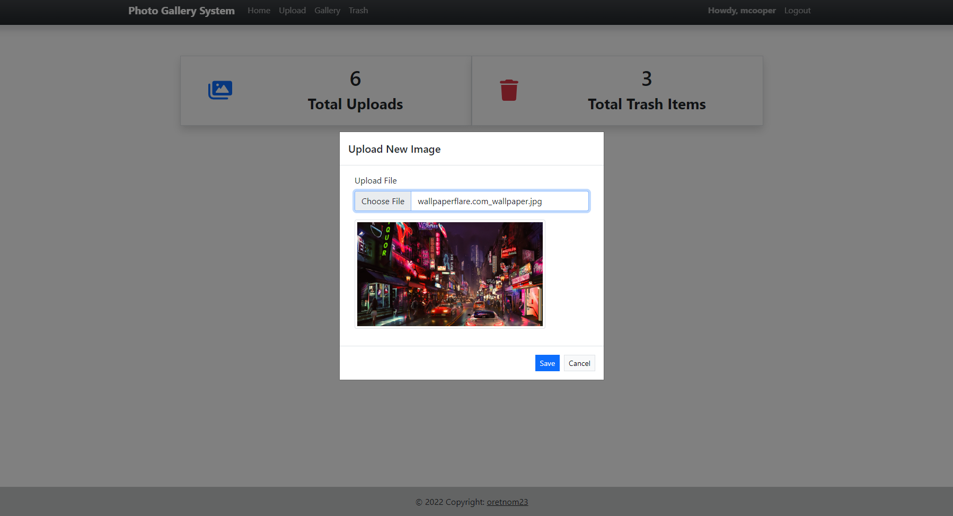Open the Home nav link
953x516 pixels.
coord(259,11)
